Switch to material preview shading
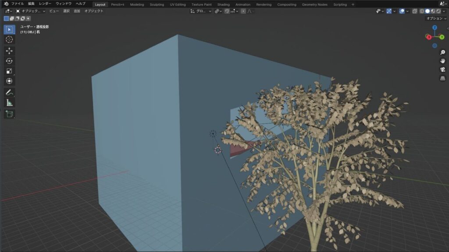Screen dimensions: 449x252 433,11
